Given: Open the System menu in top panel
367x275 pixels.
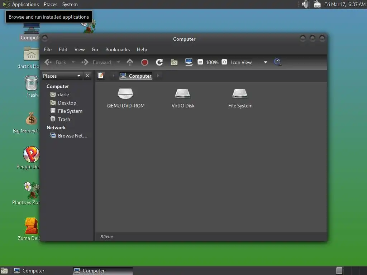Looking at the screenshot, I should pyautogui.click(x=70, y=4).
